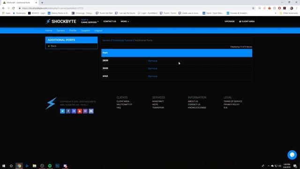This screenshot has height=169, width=300.
Task: Remove port 2839
Action: (152, 61)
